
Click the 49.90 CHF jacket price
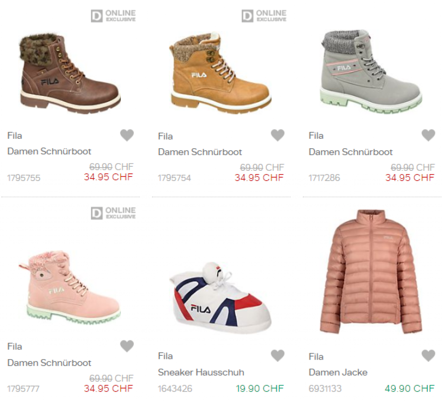coord(410,388)
